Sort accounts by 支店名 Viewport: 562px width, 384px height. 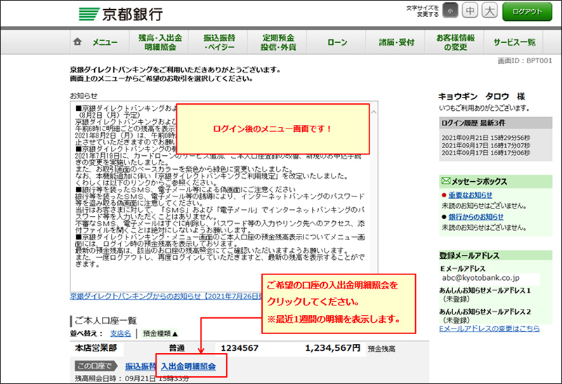tap(120, 333)
